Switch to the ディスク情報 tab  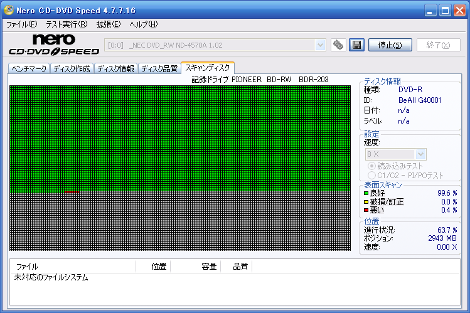115,68
